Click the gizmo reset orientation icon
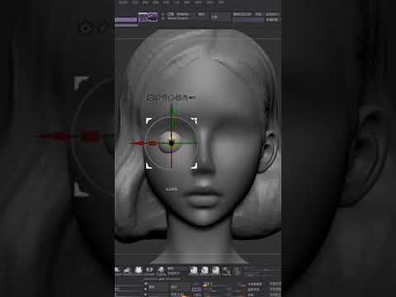The height and width of the screenshot is (297, 396). 172,97
